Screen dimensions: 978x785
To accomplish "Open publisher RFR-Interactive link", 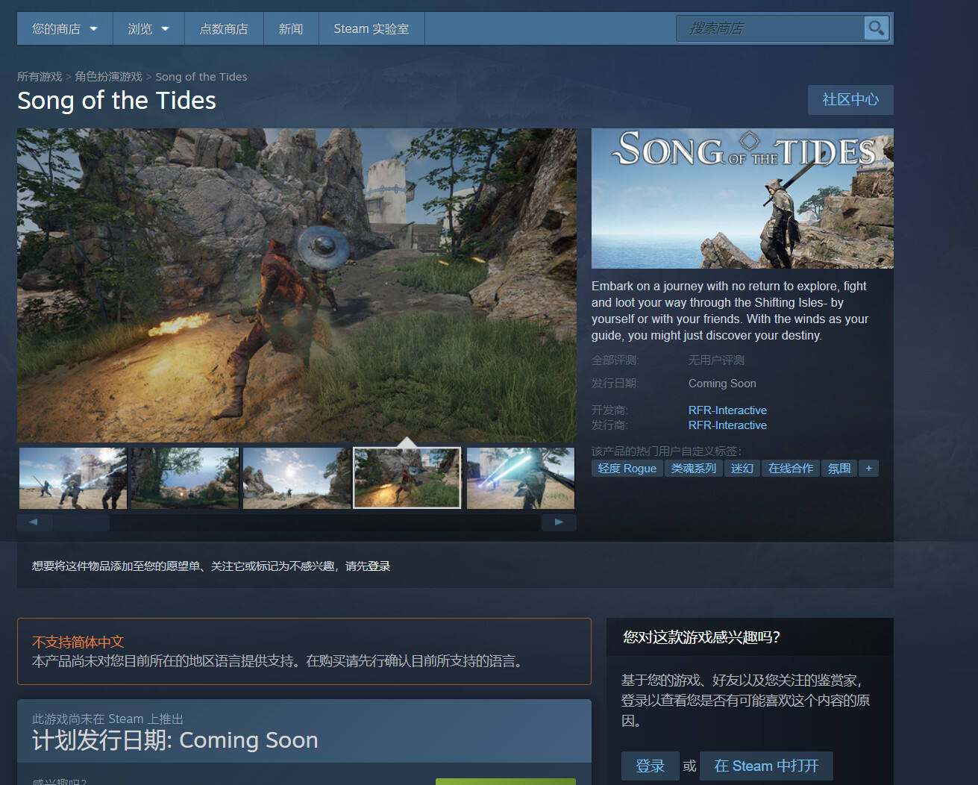I will pyautogui.click(x=727, y=425).
